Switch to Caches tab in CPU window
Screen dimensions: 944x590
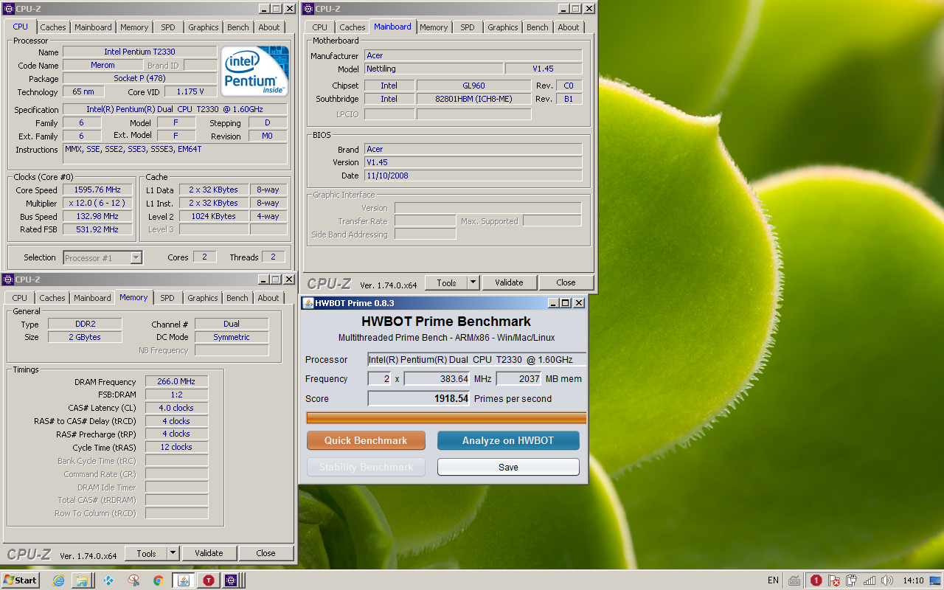click(x=52, y=27)
